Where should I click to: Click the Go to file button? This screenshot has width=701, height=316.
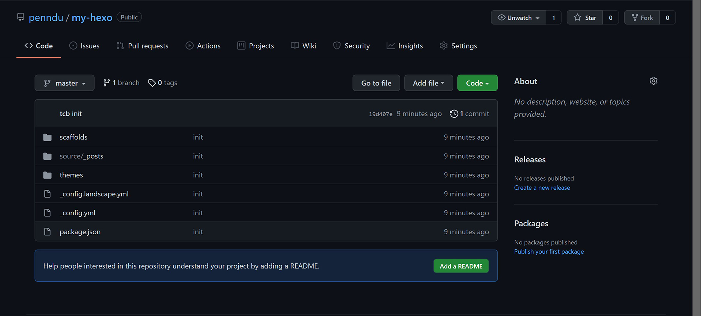376,83
